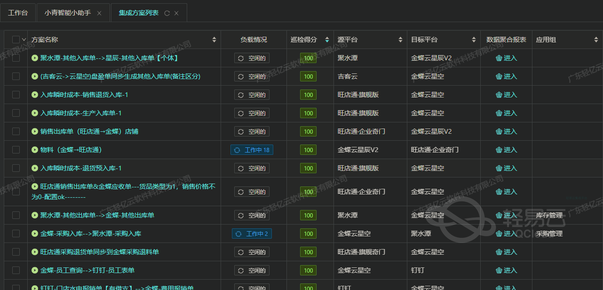Click play icon beside 入库瞬时成本-生产入库单-1
This screenshot has width=603, height=290.
point(35,113)
